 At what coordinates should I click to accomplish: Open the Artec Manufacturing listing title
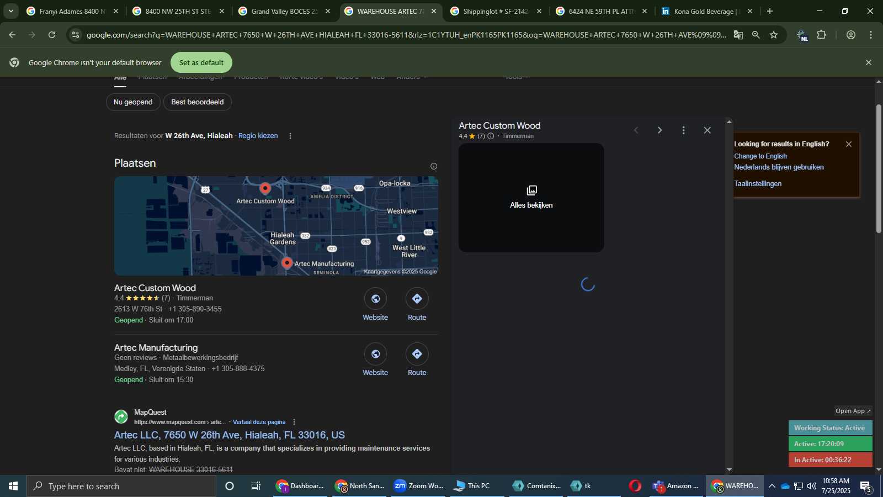coord(156,347)
